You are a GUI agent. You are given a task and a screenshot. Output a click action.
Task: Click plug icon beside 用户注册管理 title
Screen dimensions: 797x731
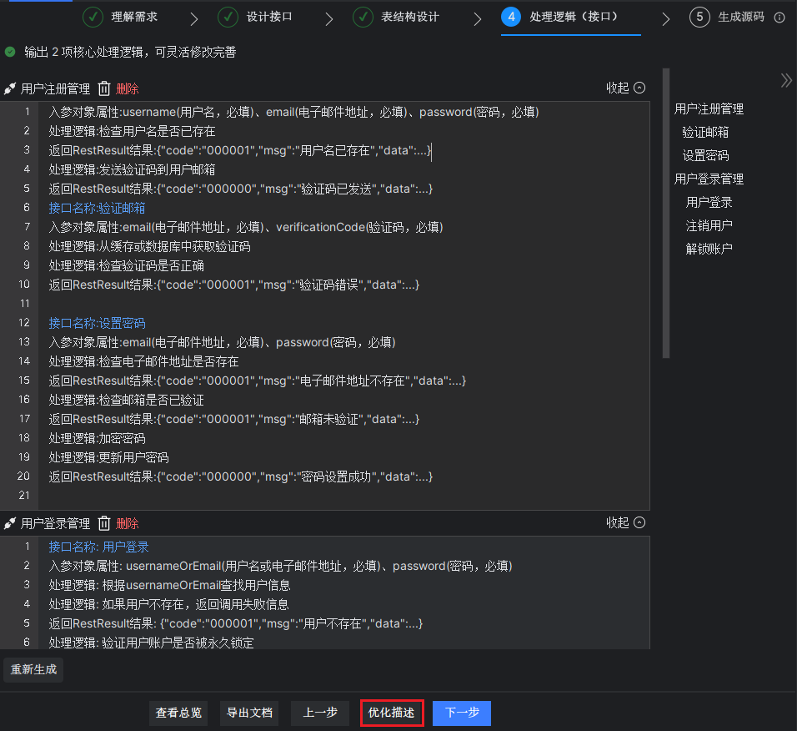click(x=10, y=88)
